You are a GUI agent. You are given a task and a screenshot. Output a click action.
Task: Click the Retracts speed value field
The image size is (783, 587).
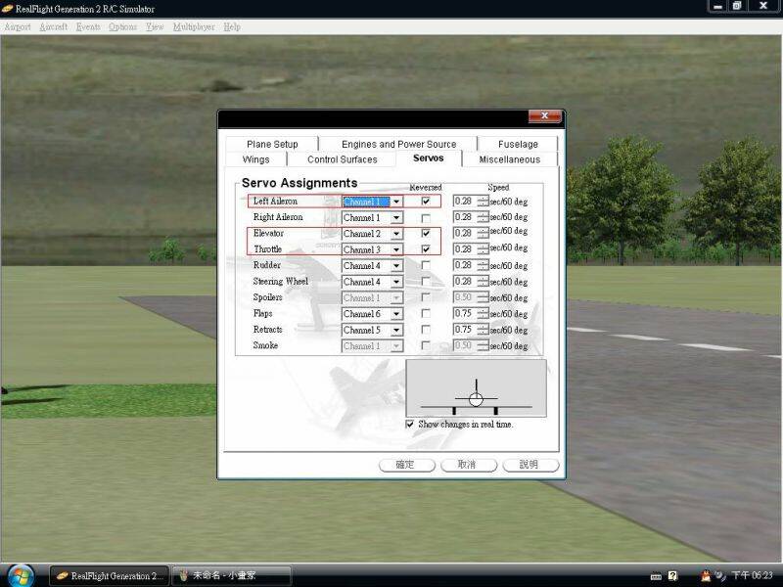pos(465,330)
